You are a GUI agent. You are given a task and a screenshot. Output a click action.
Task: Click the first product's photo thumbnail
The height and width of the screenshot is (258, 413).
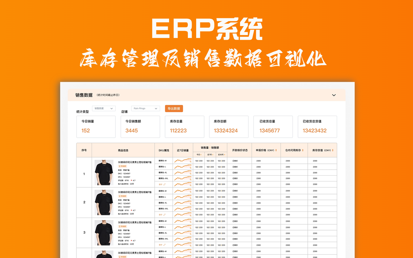tap(104, 173)
